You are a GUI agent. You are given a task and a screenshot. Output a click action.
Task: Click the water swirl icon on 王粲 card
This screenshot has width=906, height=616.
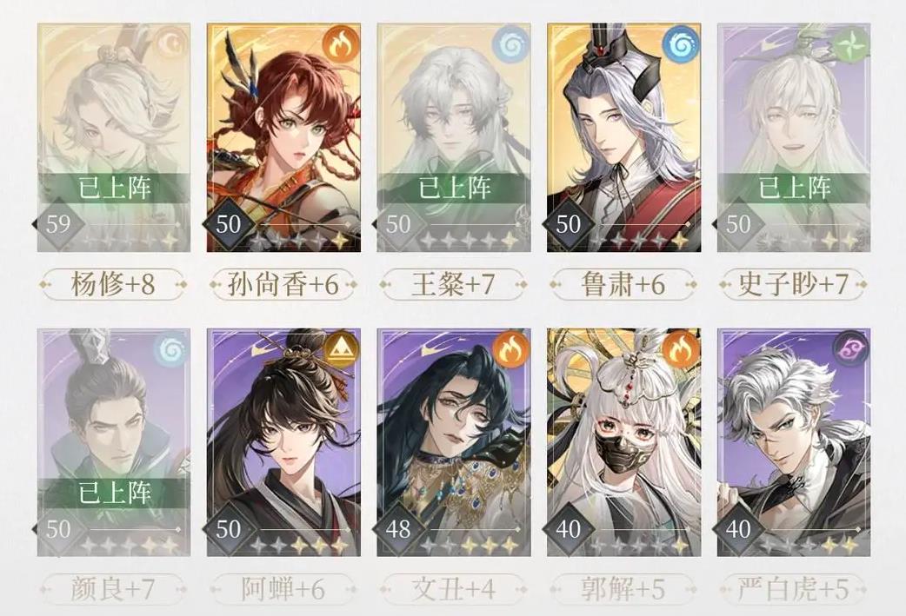509,45
